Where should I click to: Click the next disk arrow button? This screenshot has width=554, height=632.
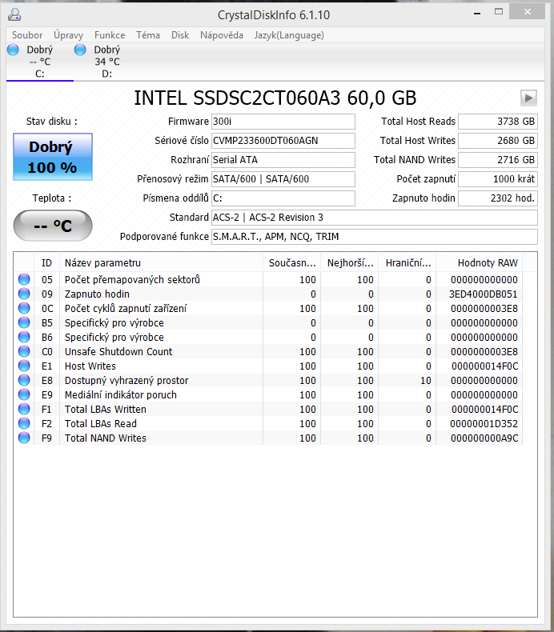click(528, 98)
